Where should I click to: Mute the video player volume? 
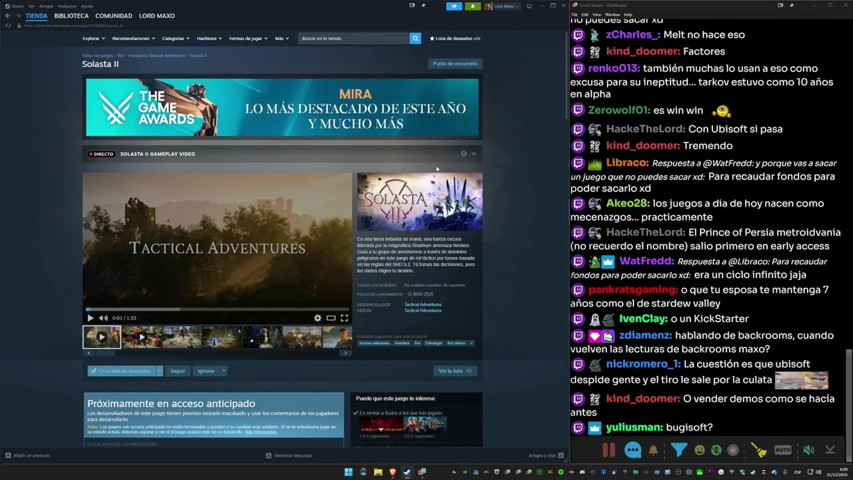(x=103, y=318)
